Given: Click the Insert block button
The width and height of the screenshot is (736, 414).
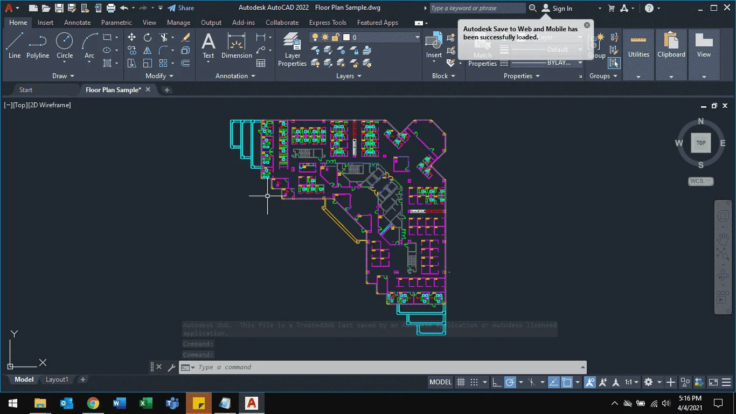Looking at the screenshot, I should (x=434, y=45).
